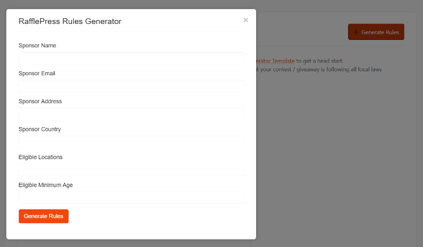The image size is (423, 247).
Task: Select the Sponsor Address text box
Action: 131,114
